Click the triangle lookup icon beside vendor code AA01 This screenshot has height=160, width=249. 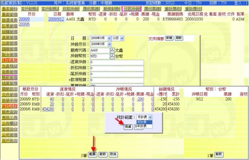pos(112,50)
